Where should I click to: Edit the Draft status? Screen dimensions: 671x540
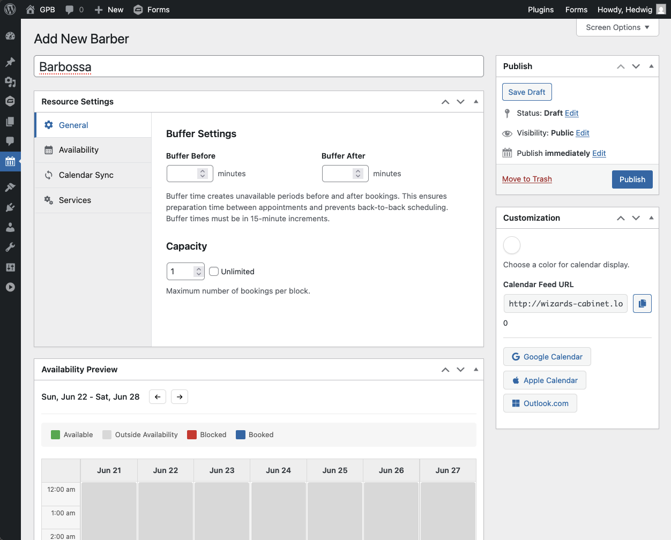click(x=572, y=113)
